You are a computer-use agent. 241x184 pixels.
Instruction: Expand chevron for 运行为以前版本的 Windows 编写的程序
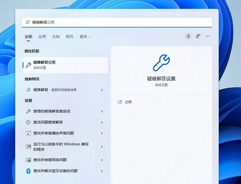coord(102,147)
